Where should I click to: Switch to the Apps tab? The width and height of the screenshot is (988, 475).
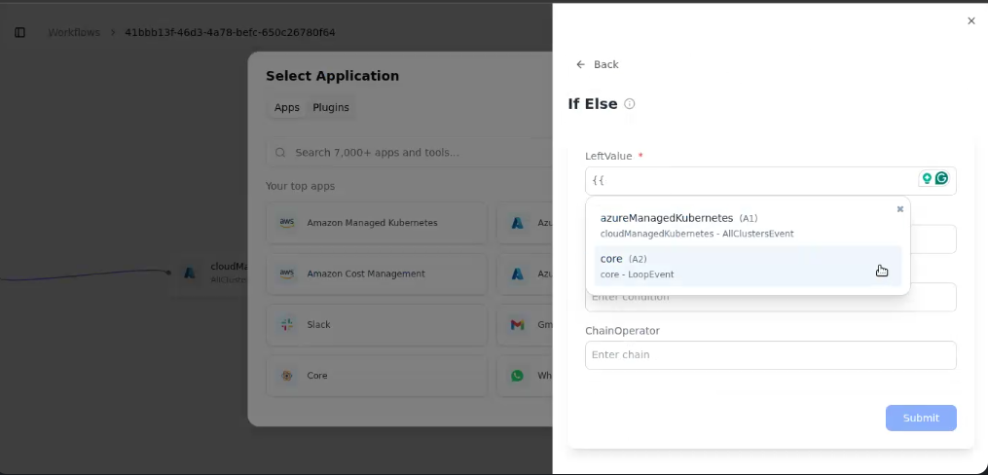click(287, 107)
